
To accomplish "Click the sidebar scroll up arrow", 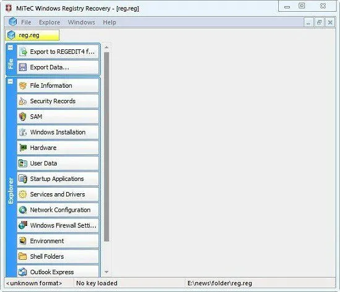I will coord(106,47).
